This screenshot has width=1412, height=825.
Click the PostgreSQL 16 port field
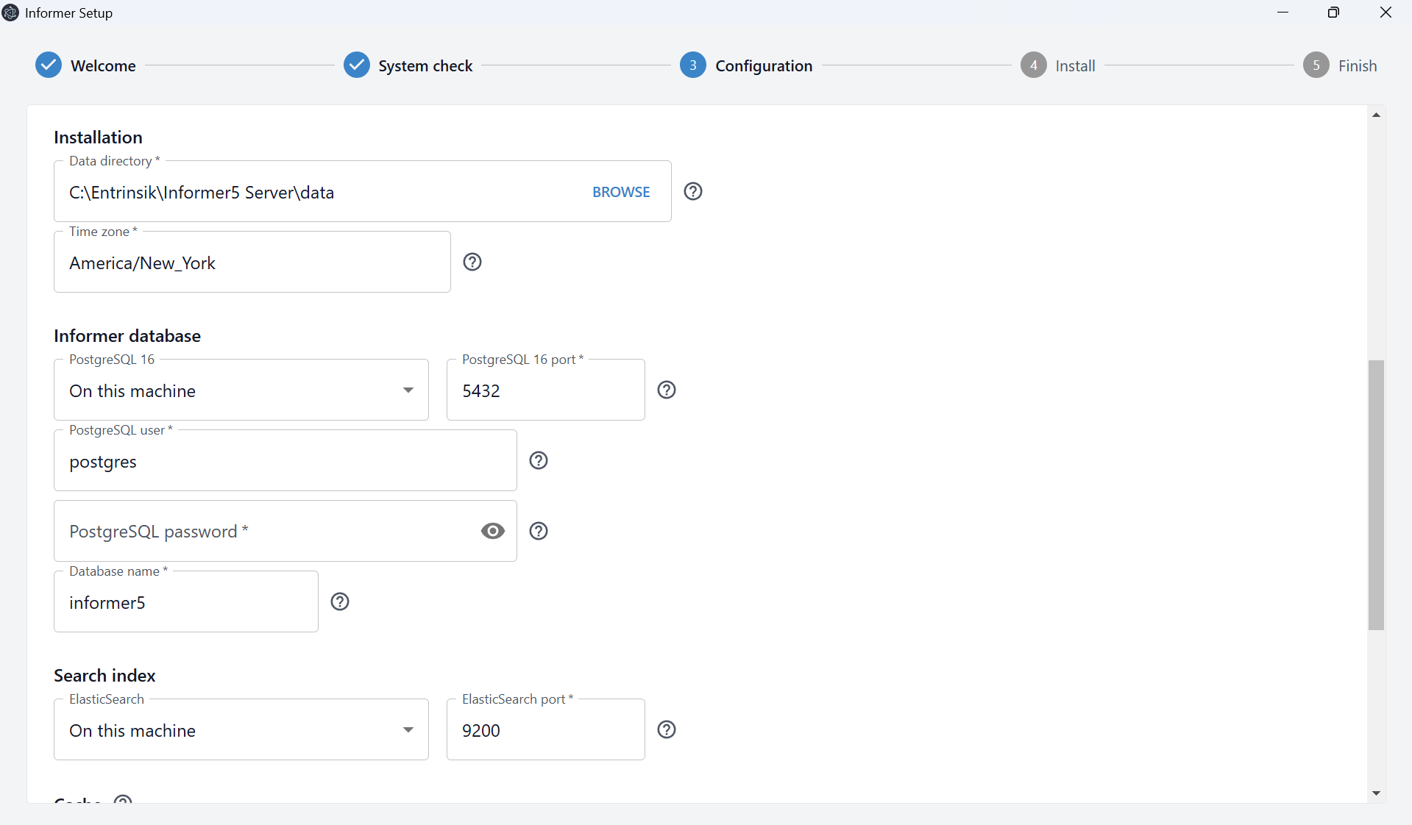pyautogui.click(x=546, y=390)
